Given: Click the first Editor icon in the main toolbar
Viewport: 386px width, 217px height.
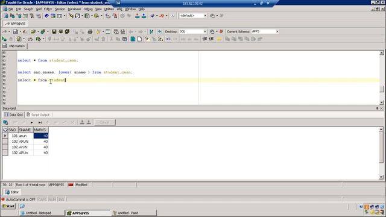Looking at the screenshot, I should pos(6,16).
